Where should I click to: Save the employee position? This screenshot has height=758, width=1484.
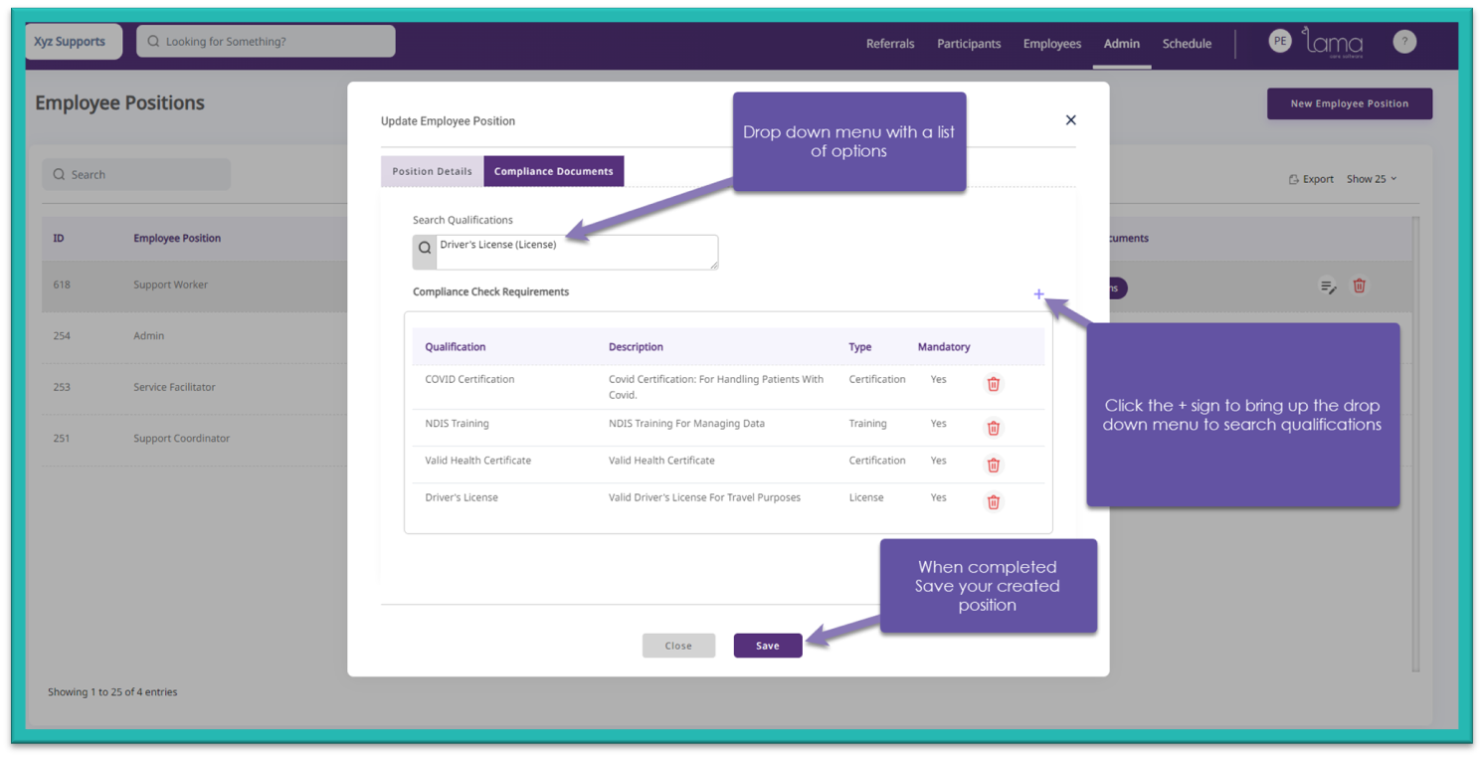click(767, 646)
